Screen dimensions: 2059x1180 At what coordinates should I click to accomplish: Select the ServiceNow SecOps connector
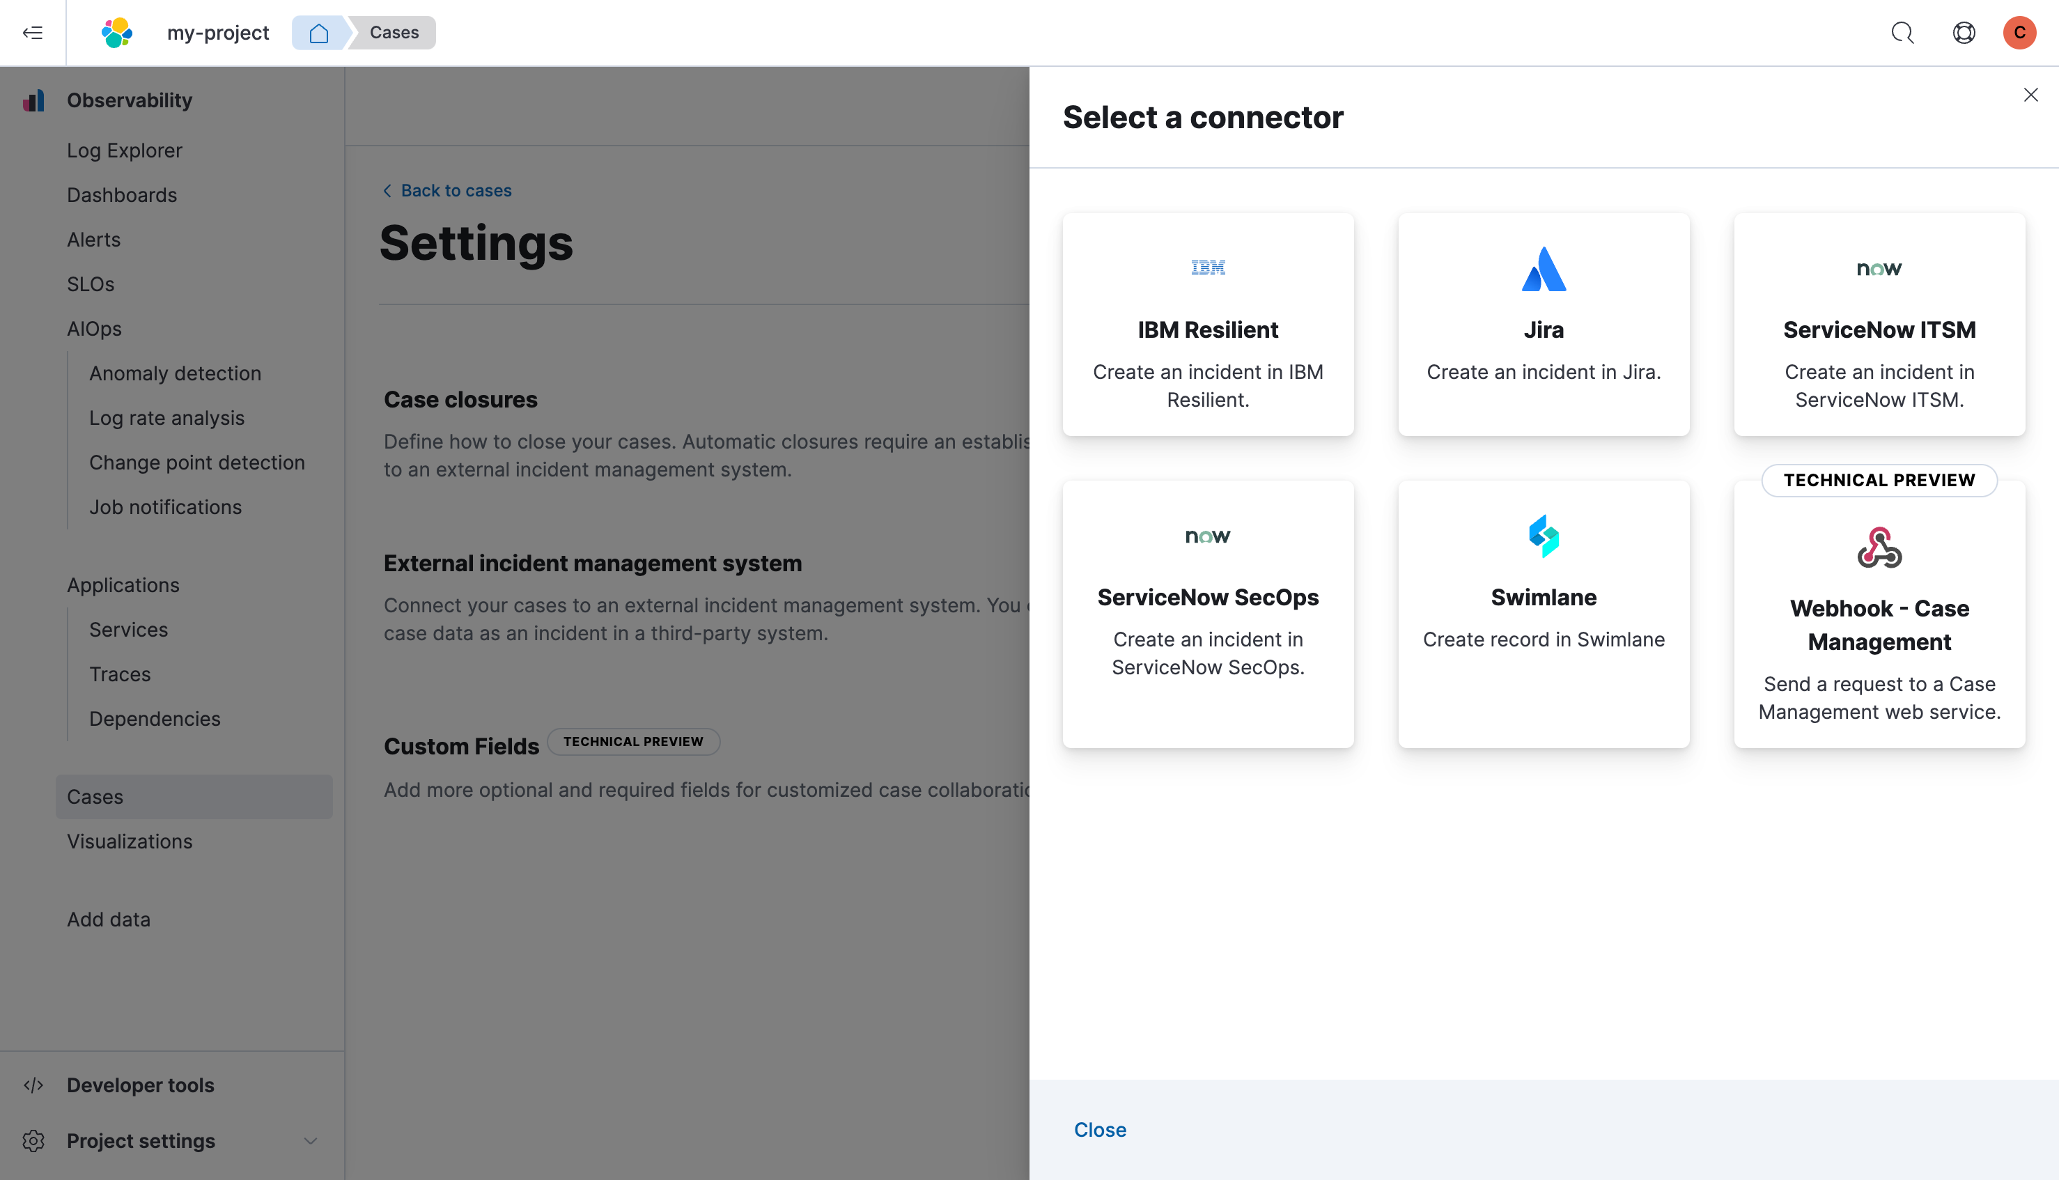pos(1207,614)
